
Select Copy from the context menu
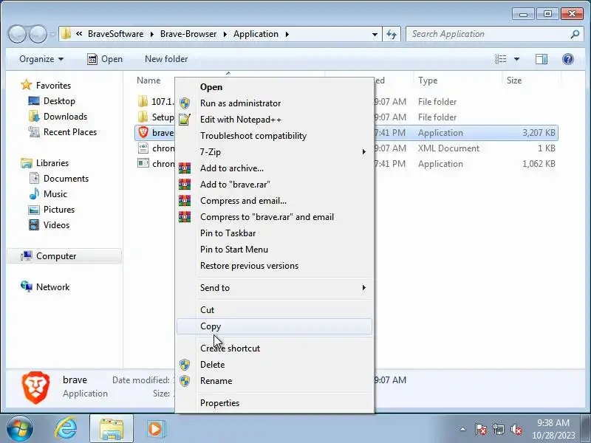click(x=274, y=326)
